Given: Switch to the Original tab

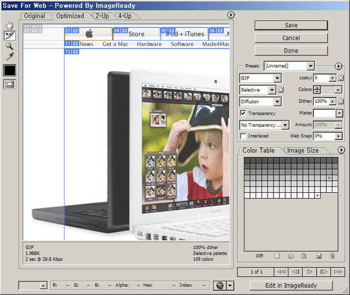Looking at the screenshot, I should pos(34,16).
